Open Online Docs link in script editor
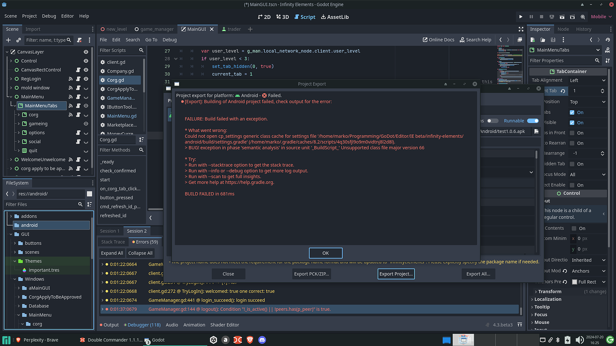This screenshot has height=346, width=616. point(438,40)
